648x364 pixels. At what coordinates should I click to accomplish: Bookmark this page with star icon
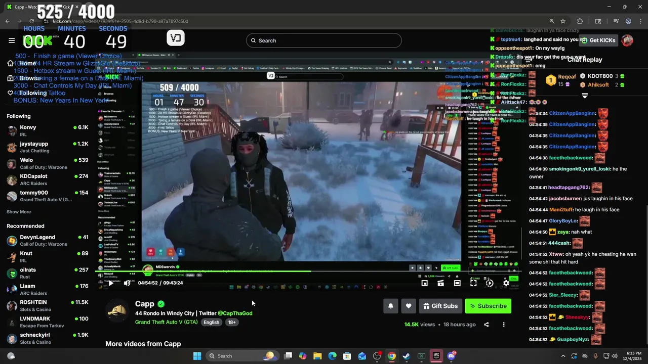pyautogui.click(x=563, y=21)
